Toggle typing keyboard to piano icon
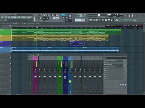The width and height of the screenshot is (145, 108). point(63,15)
